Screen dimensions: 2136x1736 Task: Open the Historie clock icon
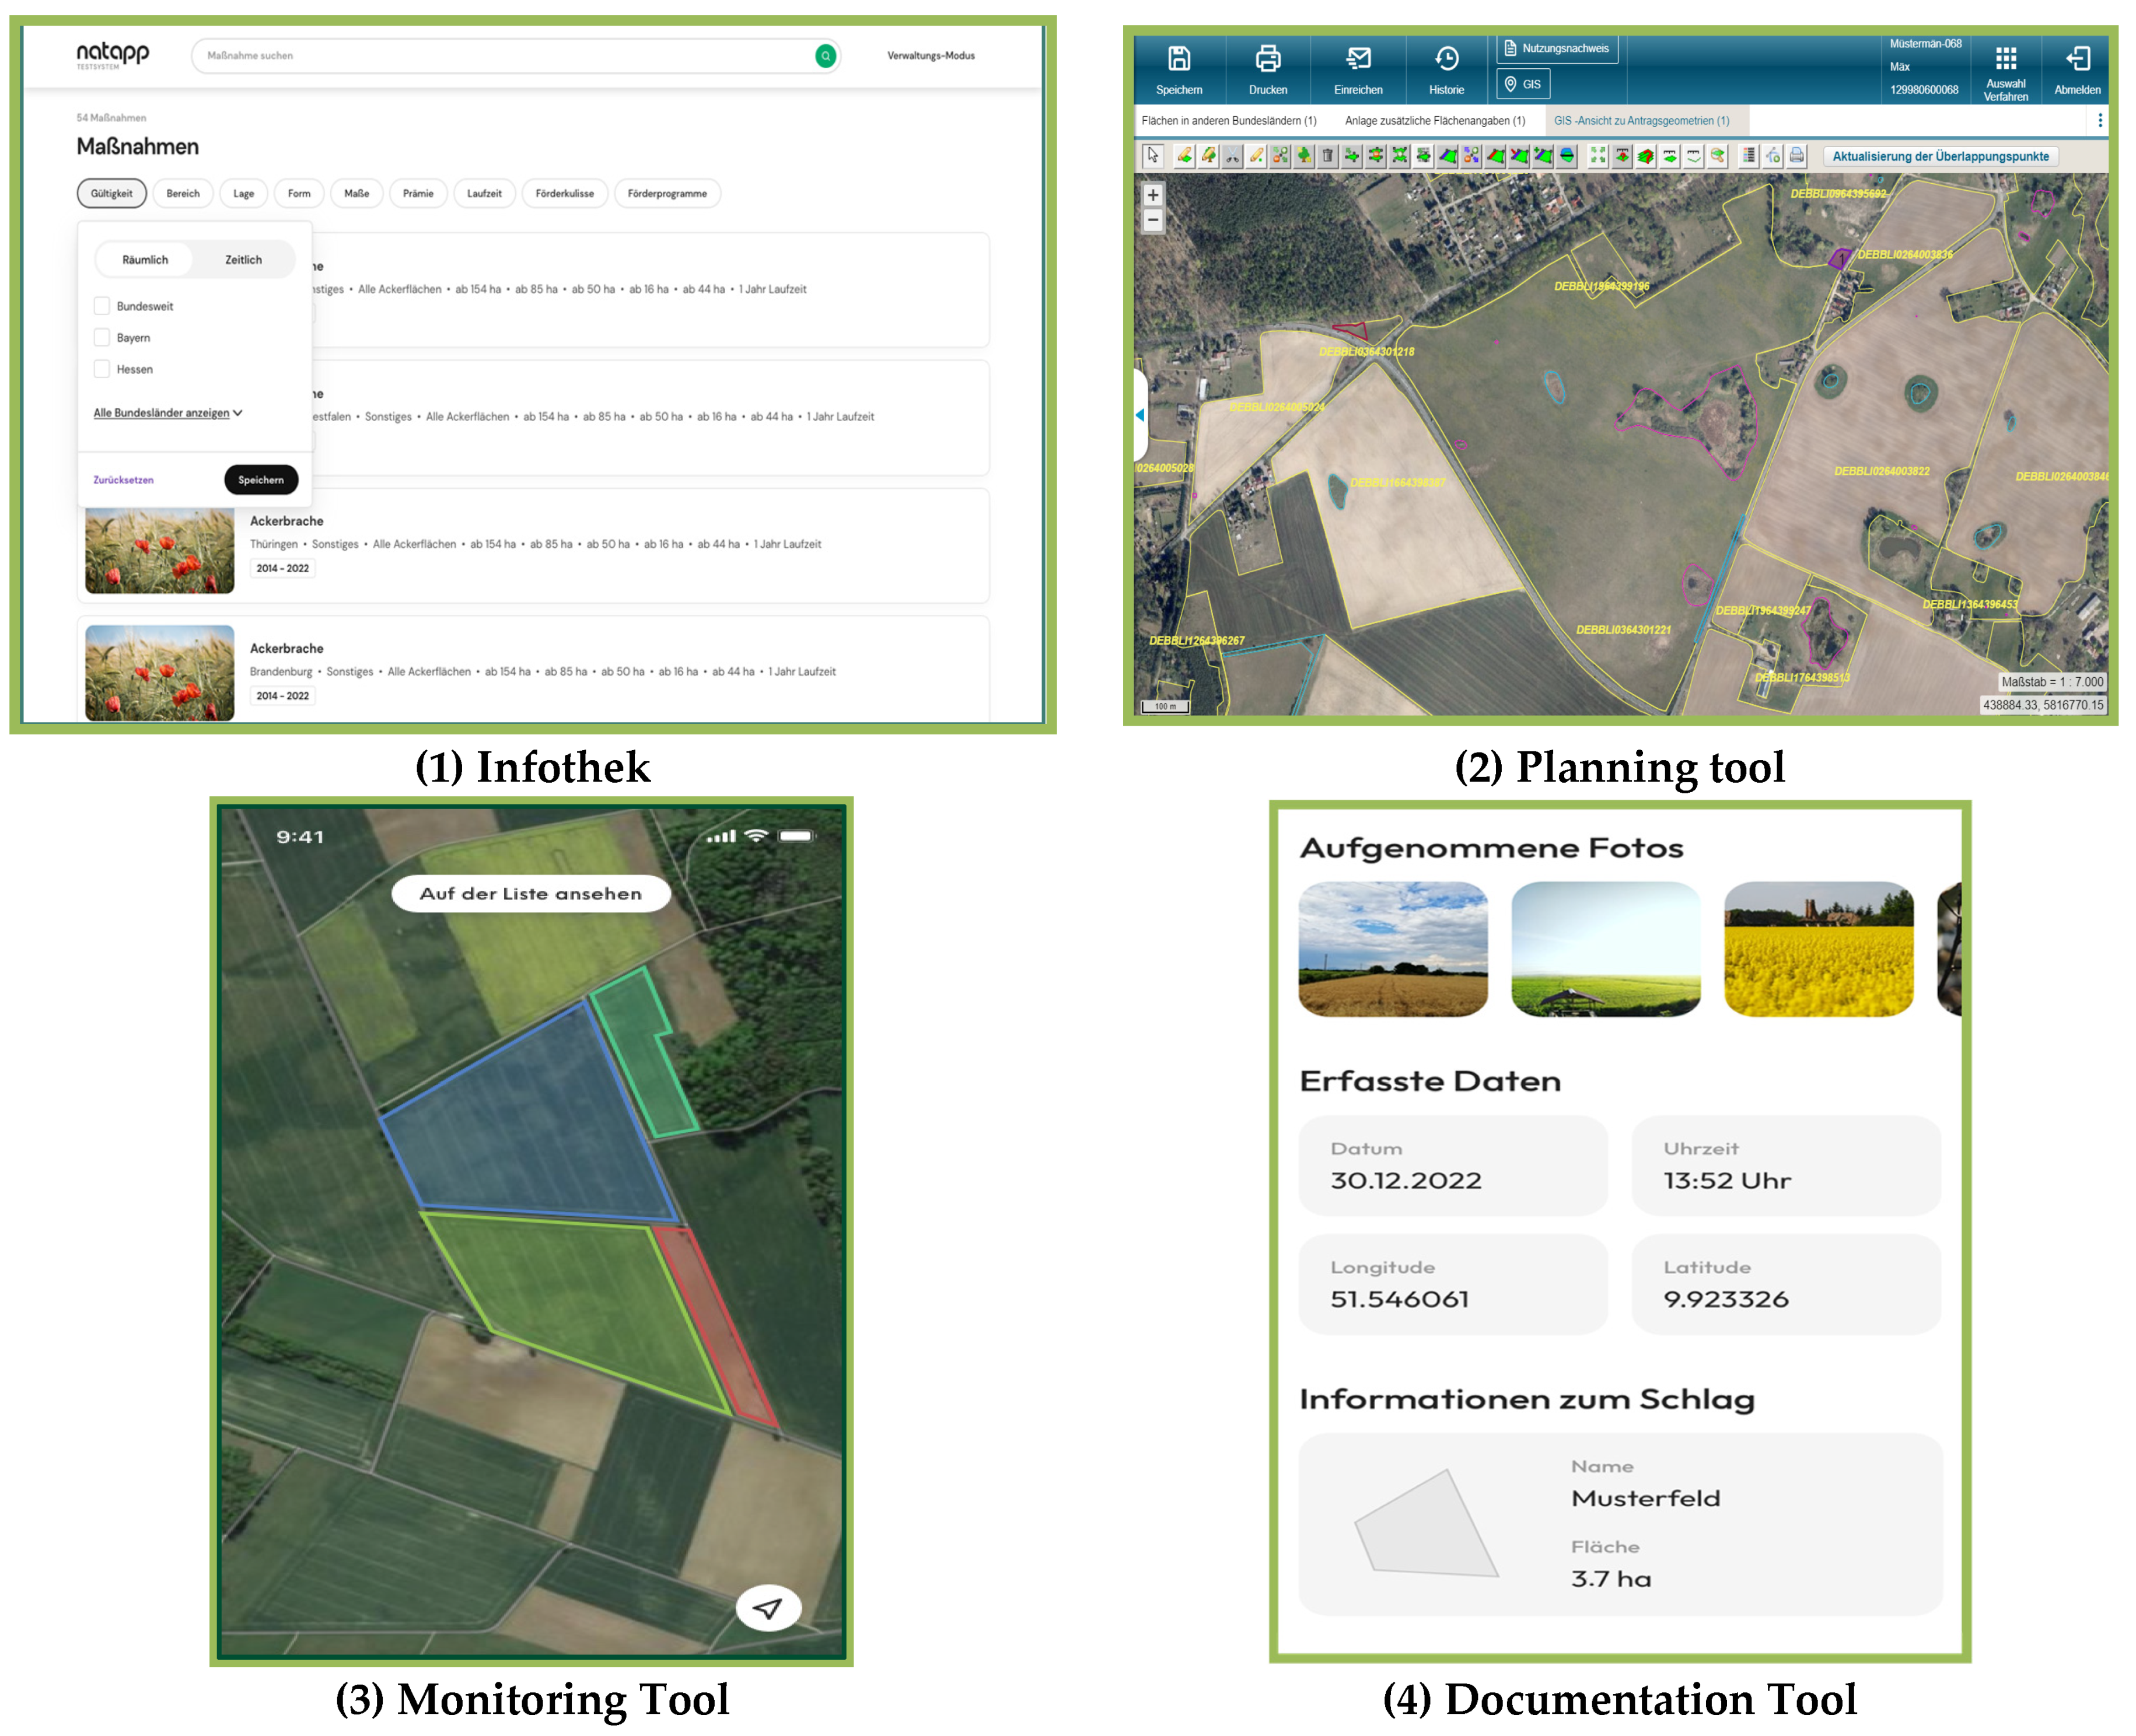point(1446,59)
